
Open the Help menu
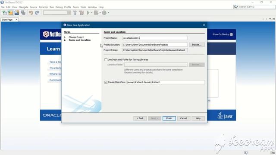tap(101, 7)
